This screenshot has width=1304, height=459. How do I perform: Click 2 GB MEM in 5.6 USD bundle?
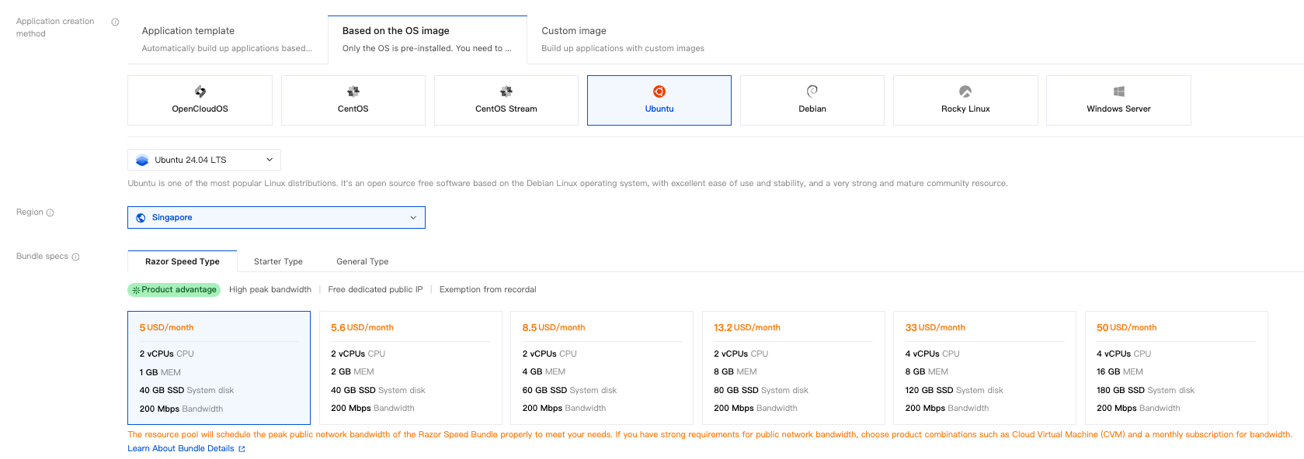(x=353, y=372)
